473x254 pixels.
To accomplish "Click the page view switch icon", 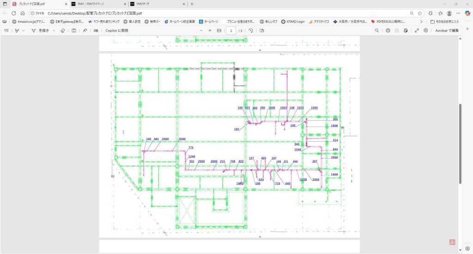I will 262,30.
